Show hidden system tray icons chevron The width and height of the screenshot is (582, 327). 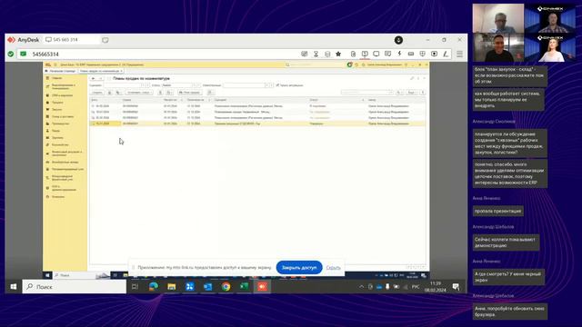click(361, 287)
